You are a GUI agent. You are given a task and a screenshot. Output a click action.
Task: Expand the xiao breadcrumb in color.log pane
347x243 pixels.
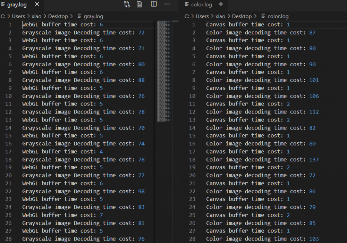tap(220, 16)
